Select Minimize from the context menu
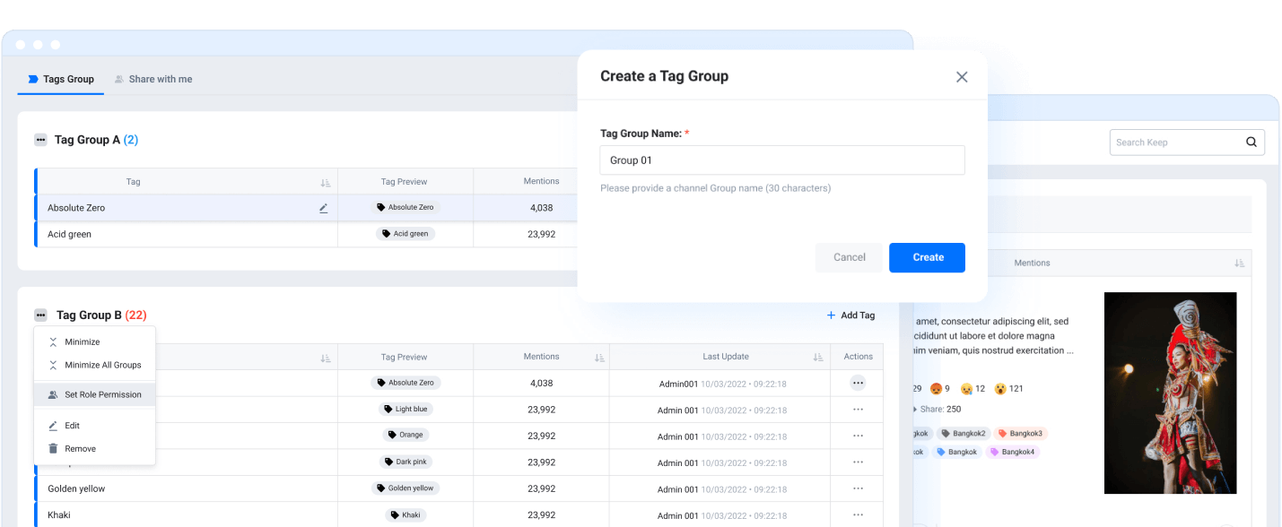The width and height of the screenshot is (1282, 527). pyautogui.click(x=83, y=341)
